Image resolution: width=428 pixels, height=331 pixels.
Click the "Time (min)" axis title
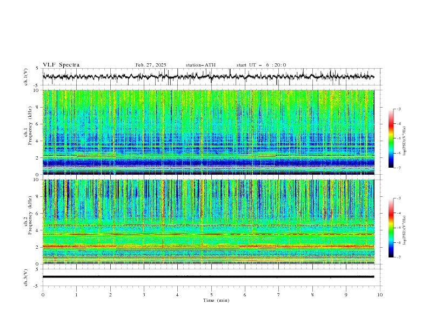(x=216, y=300)
